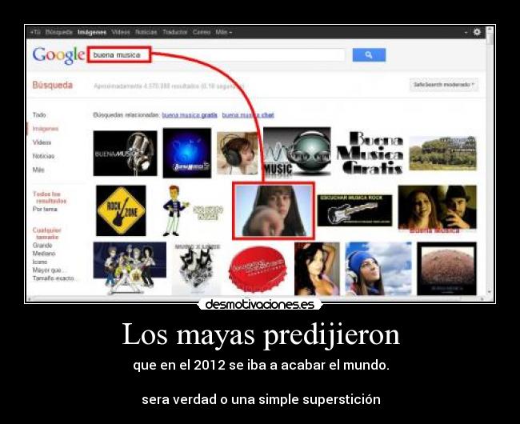520x424 pixels.
Task: Choose Grande size filter
Action: click(42, 246)
